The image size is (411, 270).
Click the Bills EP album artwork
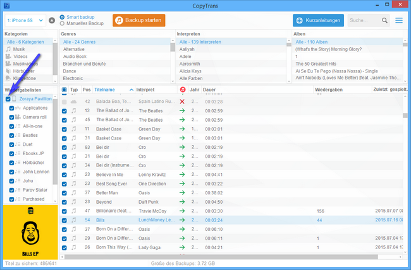click(x=30, y=232)
